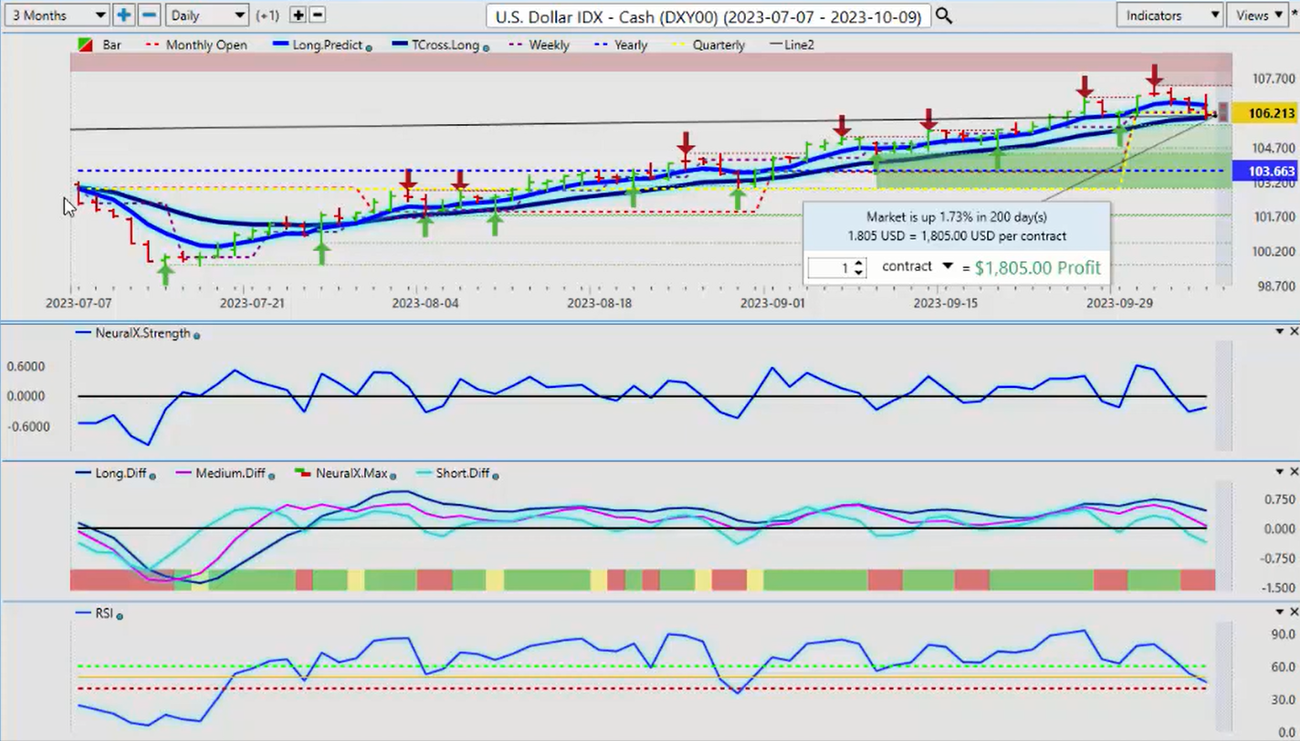Click the blue plus zoom-in button
Viewport: 1300px width, 741px height.
123,15
